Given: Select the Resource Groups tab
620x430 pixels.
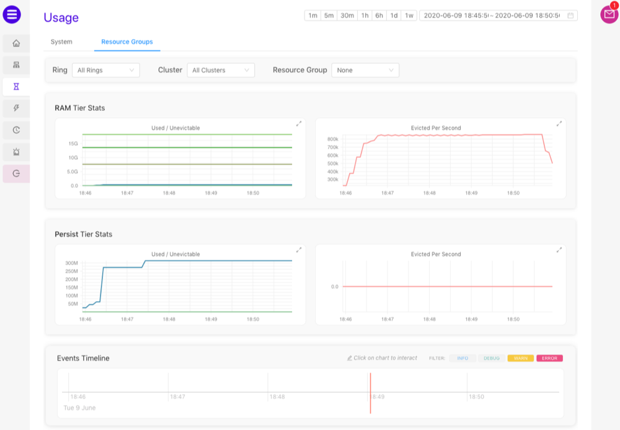Looking at the screenshot, I should (x=127, y=42).
